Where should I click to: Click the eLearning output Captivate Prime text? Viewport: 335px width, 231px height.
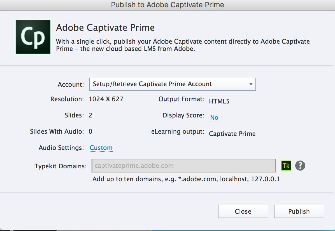tap(232, 134)
